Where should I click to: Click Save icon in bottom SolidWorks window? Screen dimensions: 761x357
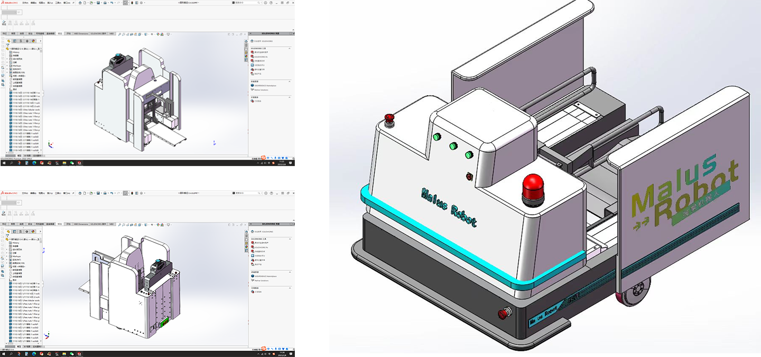point(98,194)
